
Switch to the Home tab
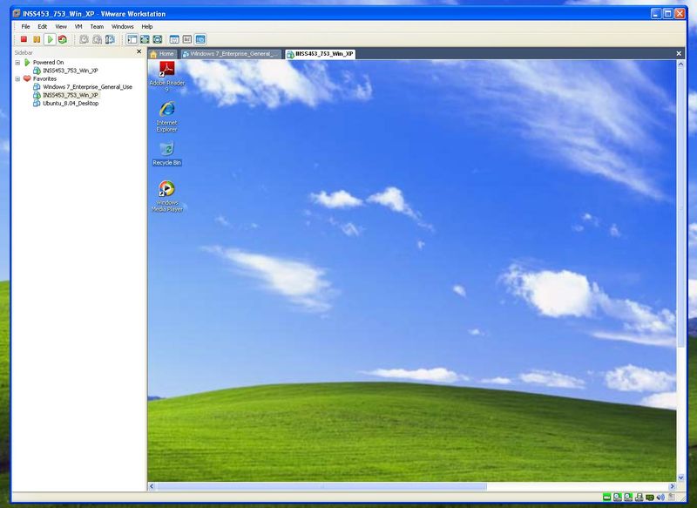(162, 54)
